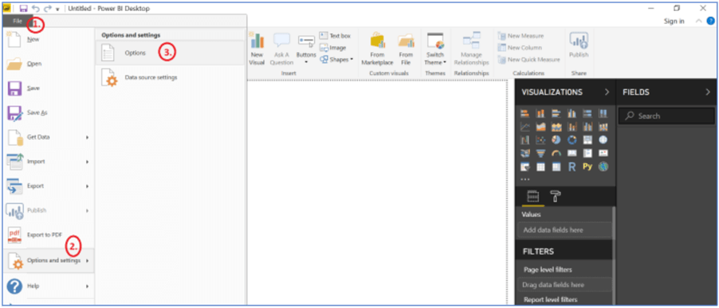The width and height of the screenshot is (719, 308).
Task: Open the quick access toolbar customize arrow
Action: click(x=57, y=10)
